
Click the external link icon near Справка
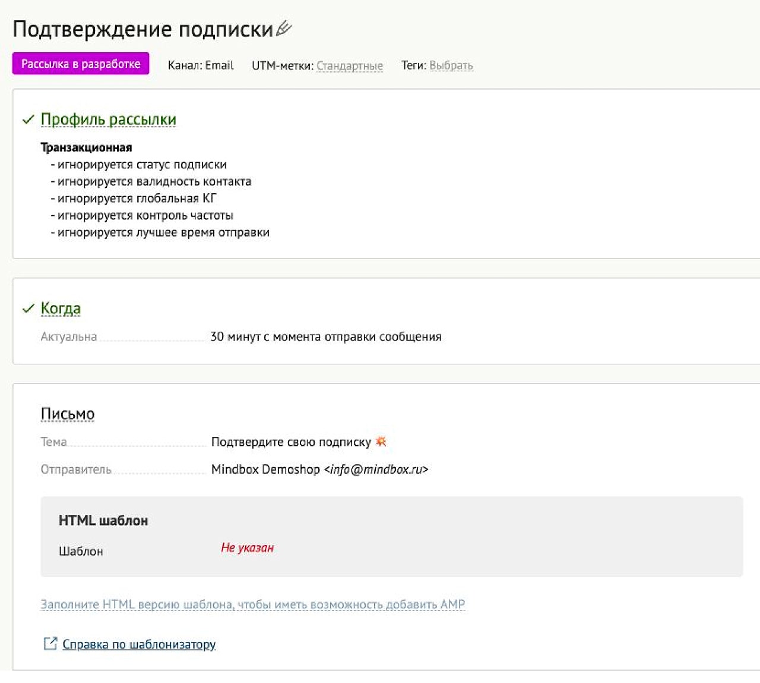tap(50, 644)
